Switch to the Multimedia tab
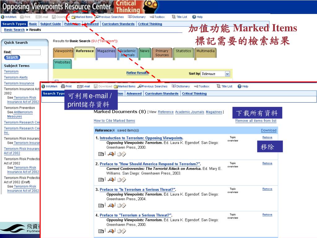This screenshot has height=238, width=317. [206, 53]
